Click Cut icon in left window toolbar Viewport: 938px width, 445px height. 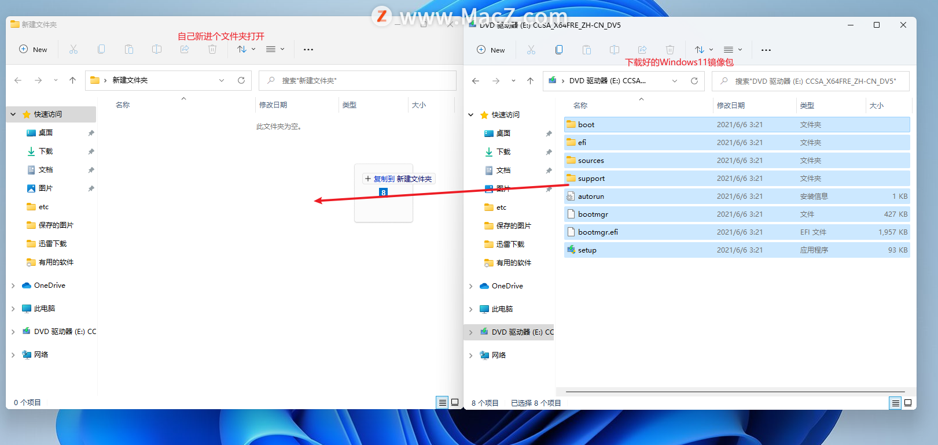click(73, 49)
